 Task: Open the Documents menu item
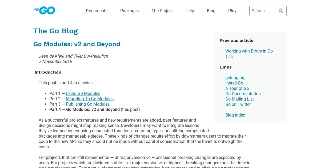tap(97, 11)
